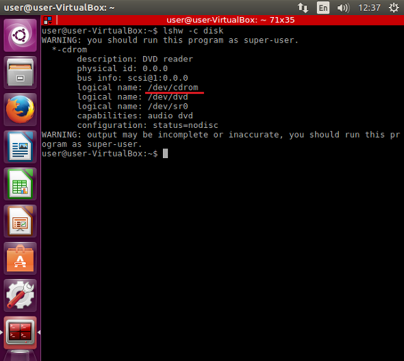Viewport: 404px width, 361px height.
Task: Open System Settings wrench-and-gear icon
Action: point(20,295)
